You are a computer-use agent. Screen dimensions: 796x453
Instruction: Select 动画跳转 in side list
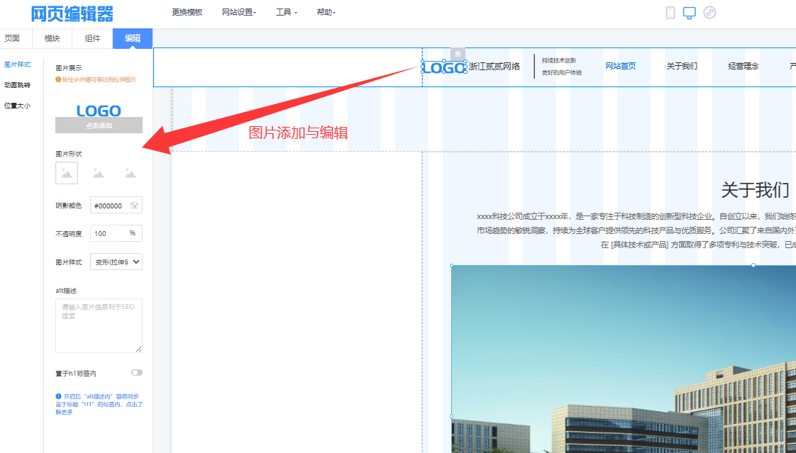(18, 85)
